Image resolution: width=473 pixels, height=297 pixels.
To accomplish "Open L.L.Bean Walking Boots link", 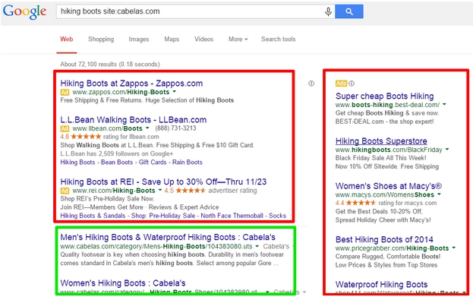I will [x=134, y=119].
